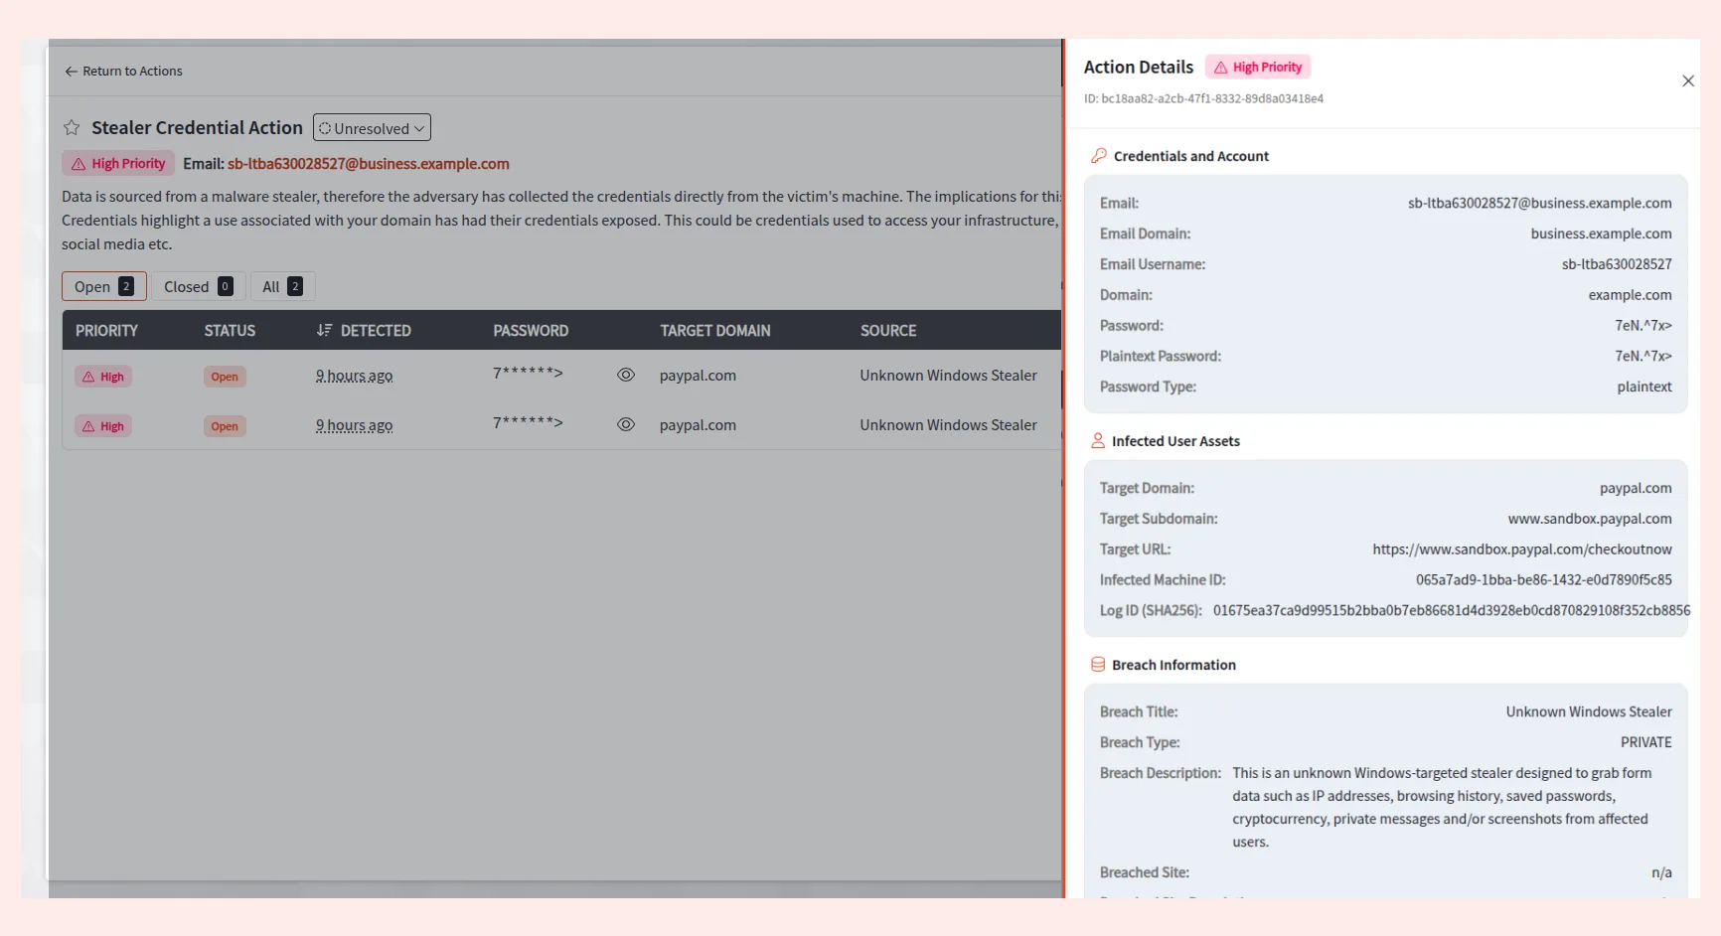This screenshot has height=936, width=1721.
Task: Click the key icon beside Credentials and Account
Action: [1098, 156]
